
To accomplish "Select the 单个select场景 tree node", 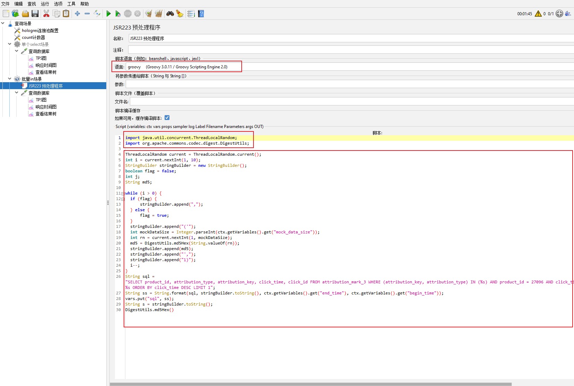I will [35, 44].
